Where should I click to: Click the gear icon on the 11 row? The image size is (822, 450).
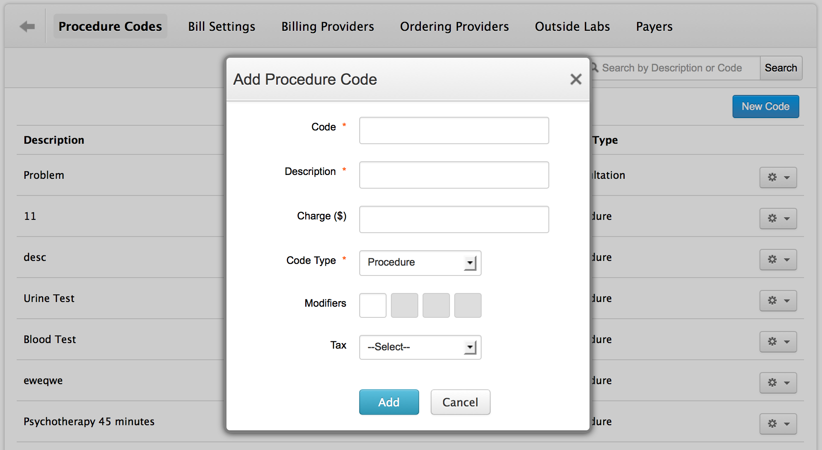(773, 219)
